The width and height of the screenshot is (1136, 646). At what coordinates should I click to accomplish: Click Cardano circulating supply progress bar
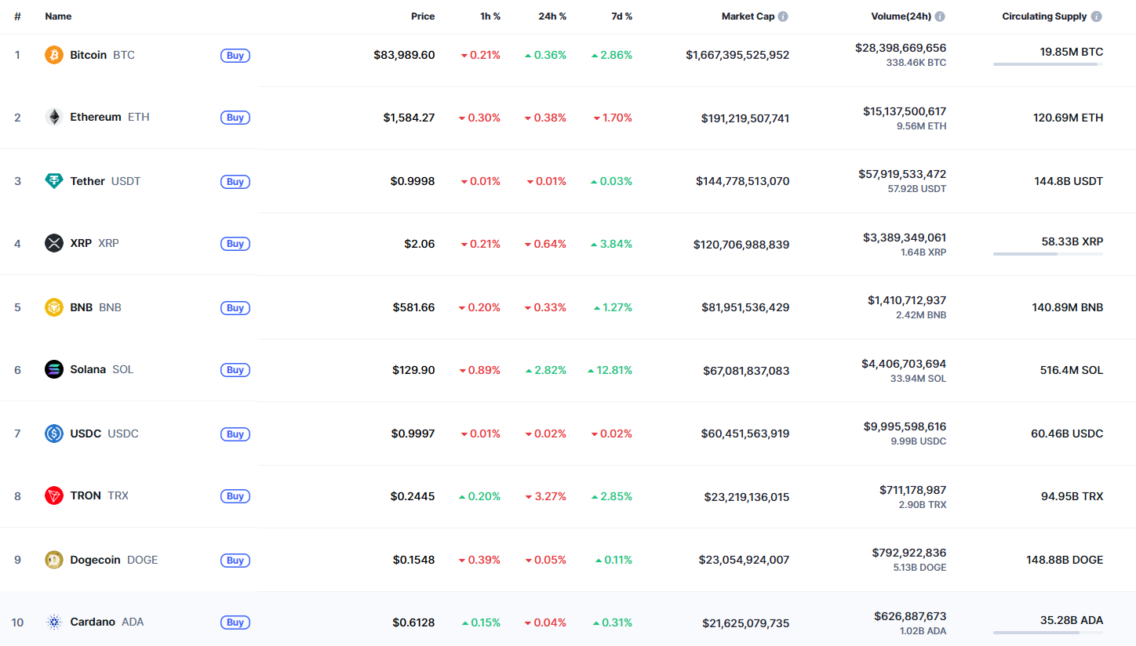(x=1048, y=632)
